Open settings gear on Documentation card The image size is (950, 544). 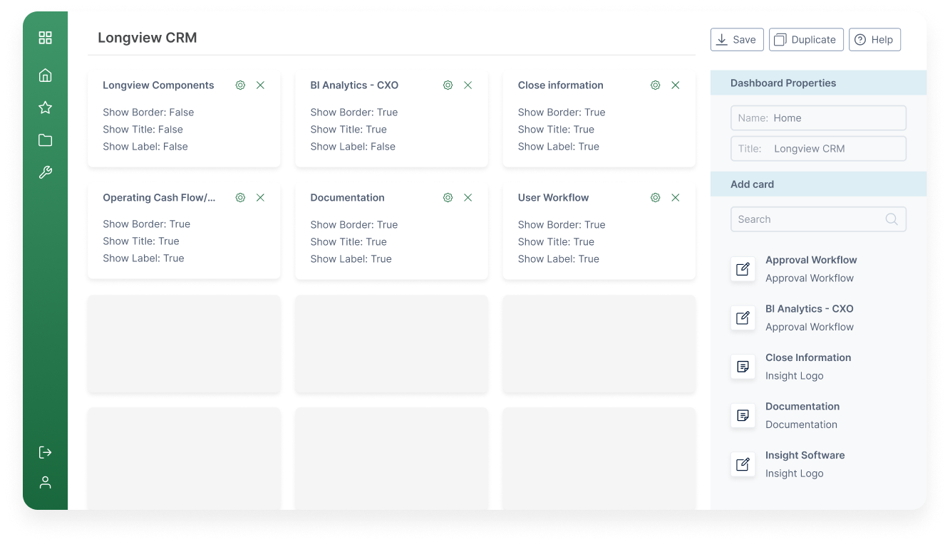coord(448,197)
